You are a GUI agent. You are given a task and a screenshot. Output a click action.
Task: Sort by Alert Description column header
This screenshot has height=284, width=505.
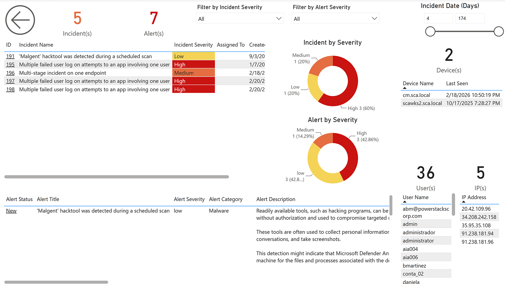(276, 199)
